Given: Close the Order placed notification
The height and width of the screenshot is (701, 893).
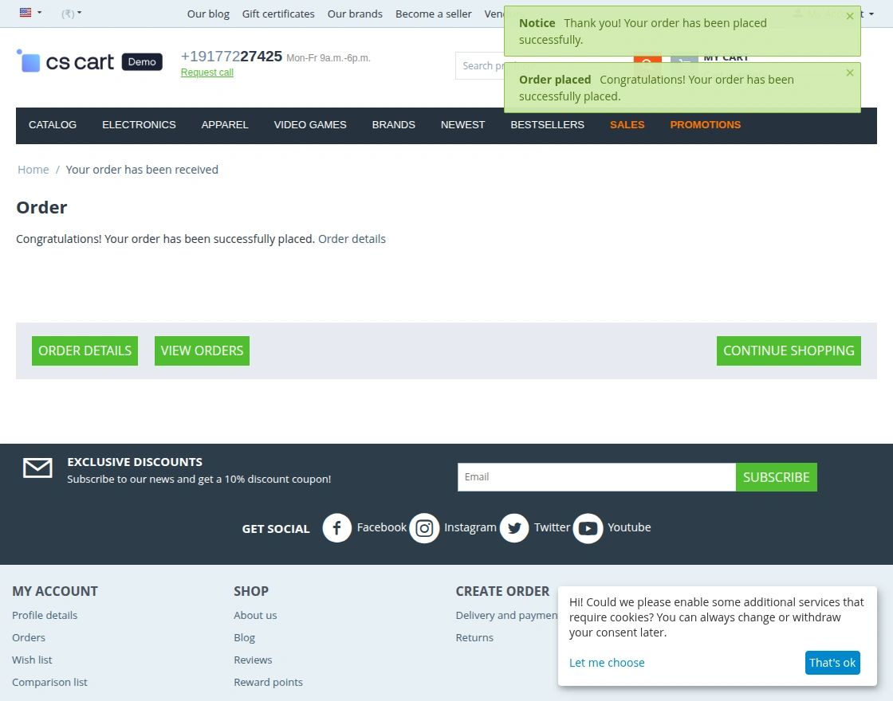Looking at the screenshot, I should point(850,72).
